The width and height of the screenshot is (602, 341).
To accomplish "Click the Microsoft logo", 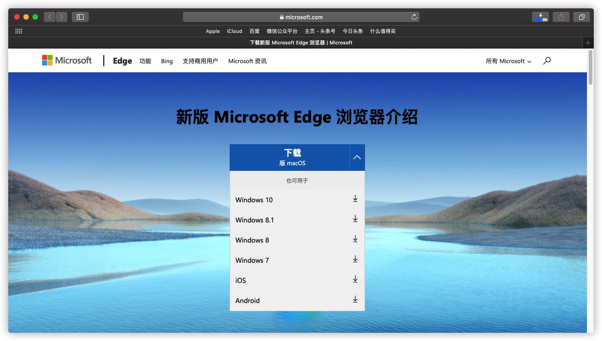I will click(67, 60).
